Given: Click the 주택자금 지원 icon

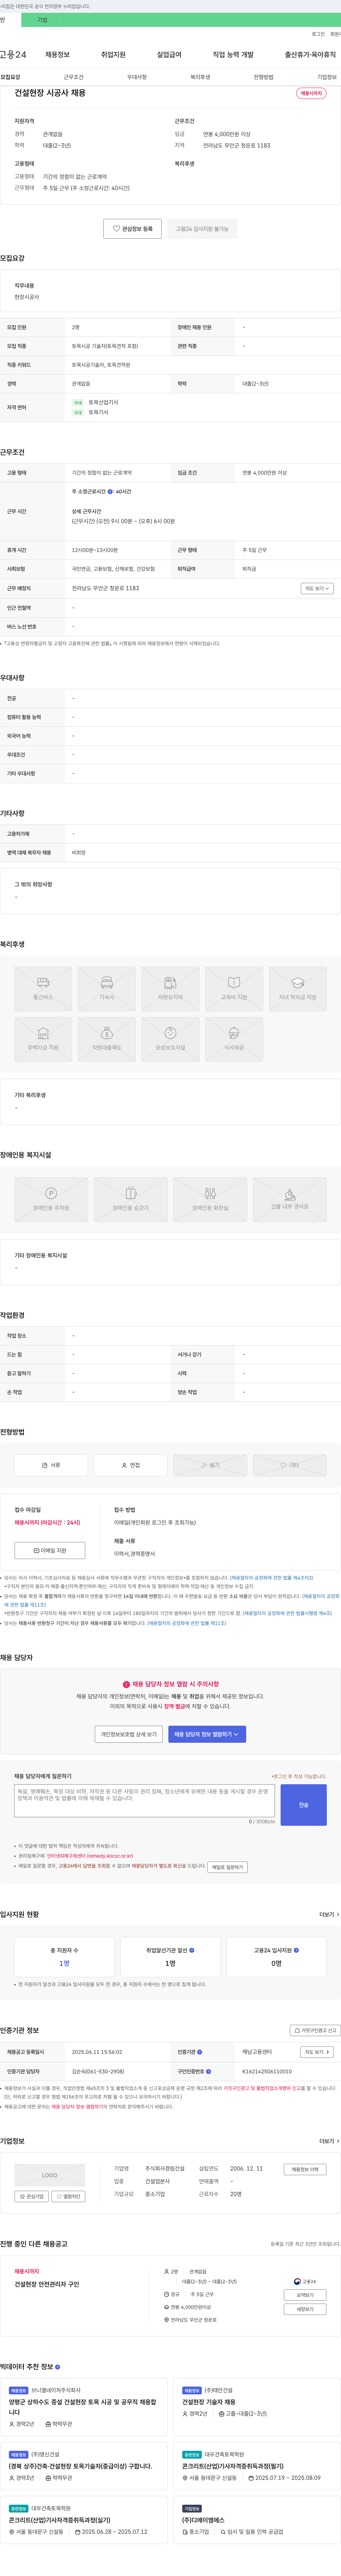Looking at the screenshot, I should click(43, 1039).
